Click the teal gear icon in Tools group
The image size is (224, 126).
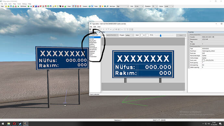[105, 6]
